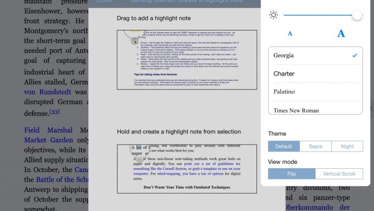Switch theme to Default

(284, 146)
